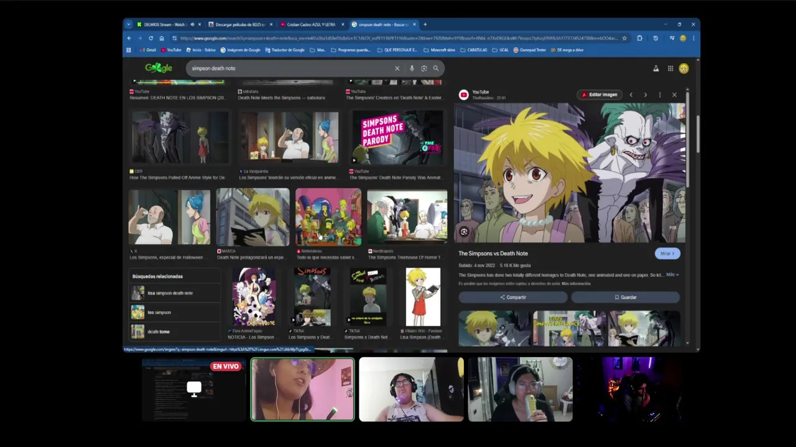Open the main preview image of Lisa

[570, 173]
